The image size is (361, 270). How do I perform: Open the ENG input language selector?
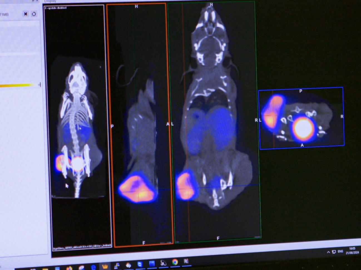click(340, 251)
